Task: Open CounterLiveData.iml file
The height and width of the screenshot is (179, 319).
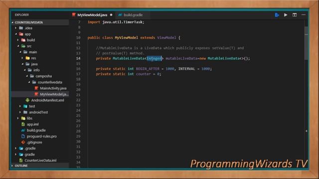Action: 40,160
